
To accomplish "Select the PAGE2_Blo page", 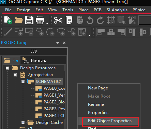I will point(54,102).
